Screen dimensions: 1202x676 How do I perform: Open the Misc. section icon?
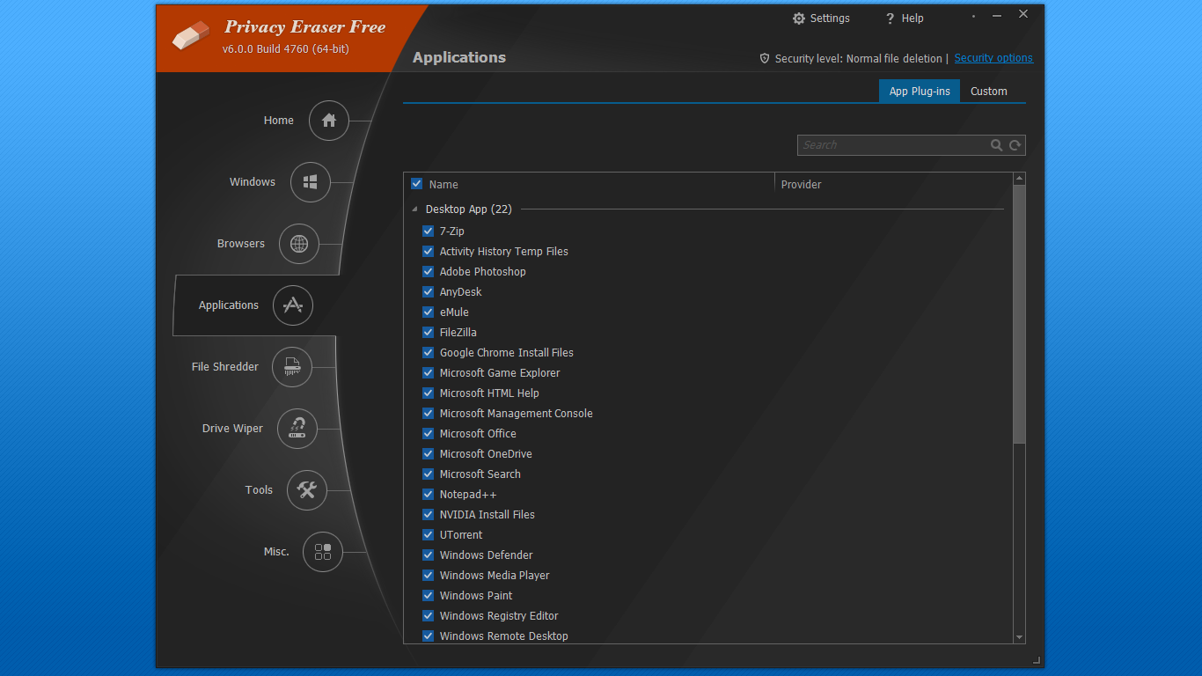coord(323,552)
